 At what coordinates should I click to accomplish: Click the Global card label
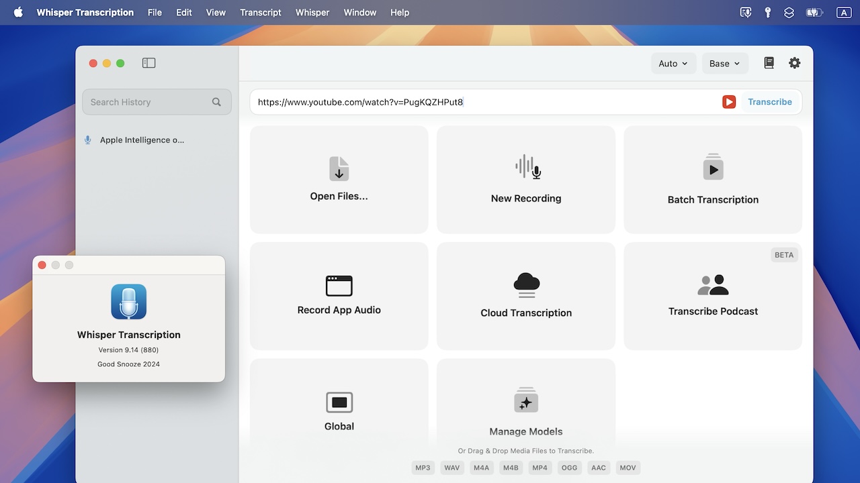coord(339,427)
